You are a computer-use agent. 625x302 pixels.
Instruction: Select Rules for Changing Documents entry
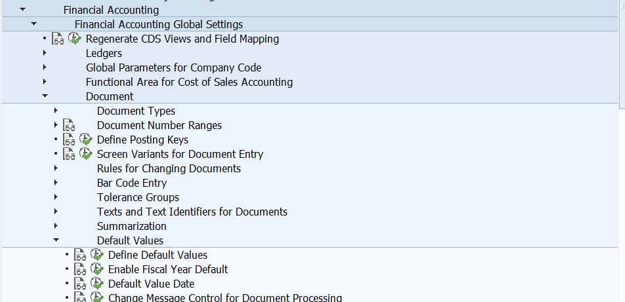(x=169, y=168)
